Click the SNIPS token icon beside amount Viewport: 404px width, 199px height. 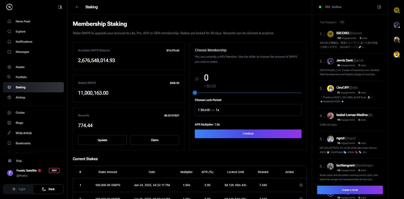coord(197,79)
